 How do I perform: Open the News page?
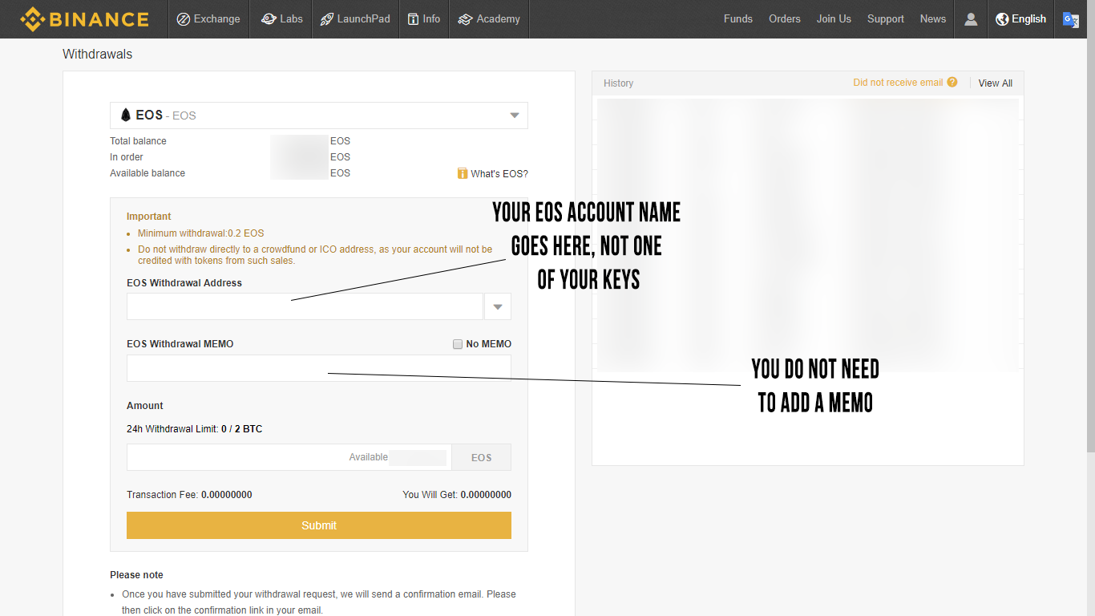coord(933,19)
